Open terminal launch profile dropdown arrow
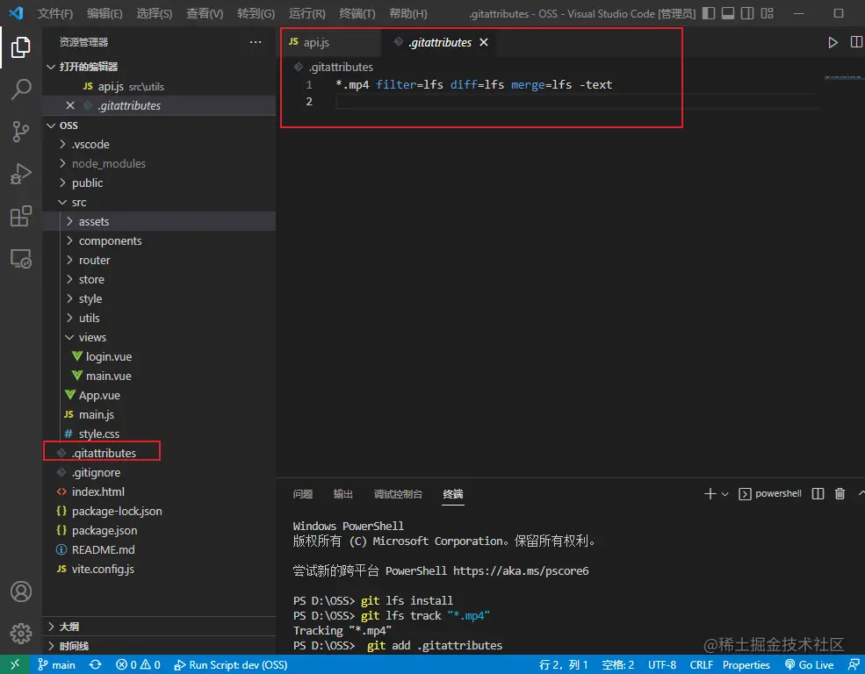 tap(724, 494)
